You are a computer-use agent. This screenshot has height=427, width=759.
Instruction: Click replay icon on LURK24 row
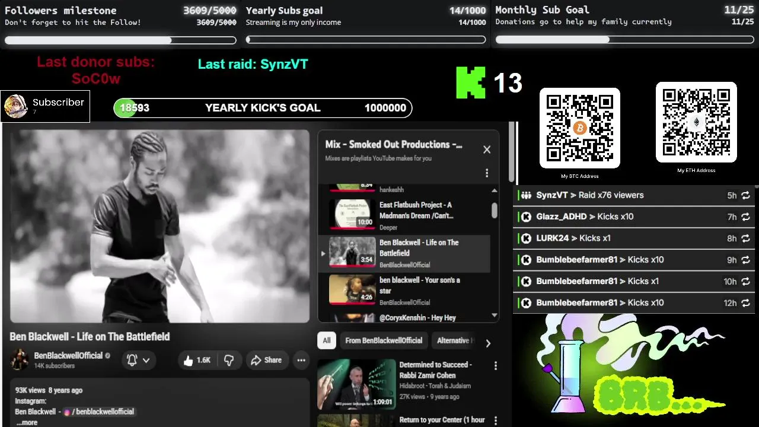[746, 238]
